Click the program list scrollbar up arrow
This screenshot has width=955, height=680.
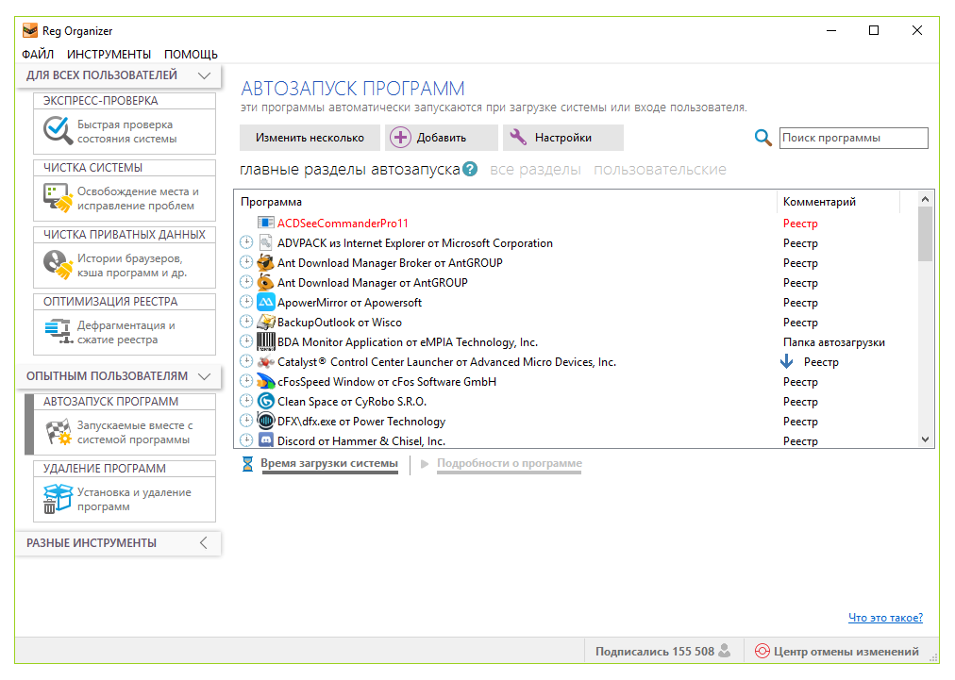(x=925, y=199)
